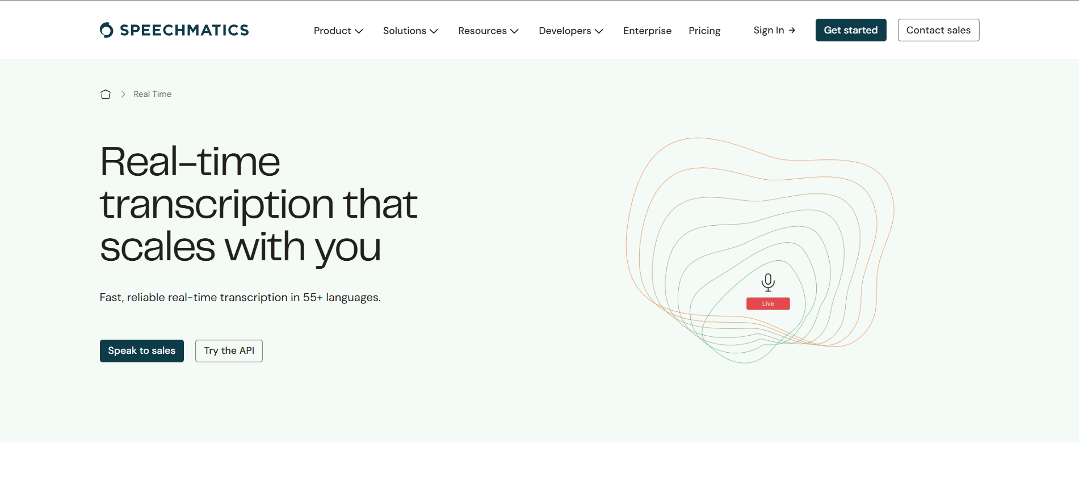The image size is (1079, 499).
Task: Click the red Live badge
Action: coord(768,304)
